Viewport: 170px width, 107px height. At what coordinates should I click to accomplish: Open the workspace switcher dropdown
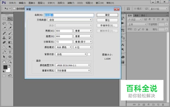pyautogui.click(x=158, y=9)
